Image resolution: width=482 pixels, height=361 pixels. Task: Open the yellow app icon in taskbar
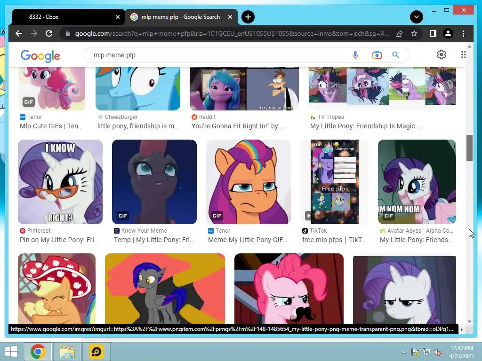(96, 352)
